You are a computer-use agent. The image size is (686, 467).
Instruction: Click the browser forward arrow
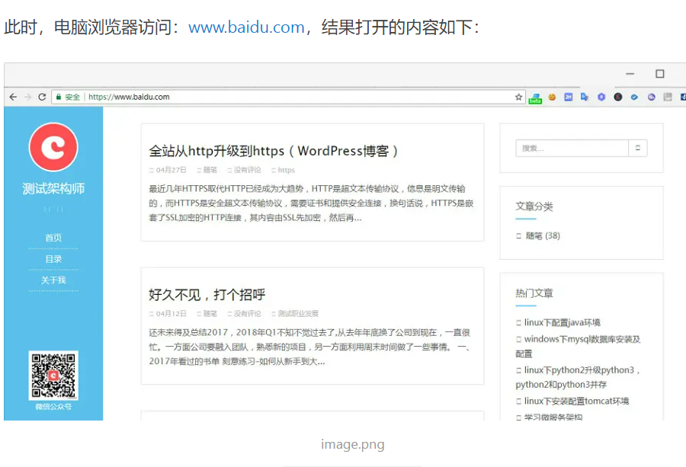click(27, 97)
